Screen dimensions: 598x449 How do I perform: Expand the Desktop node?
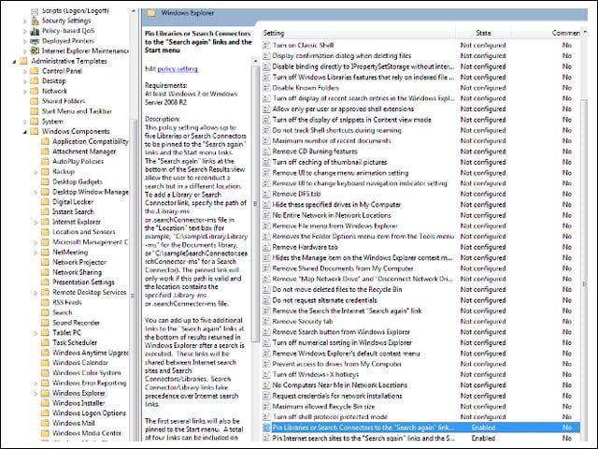click(x=25, y=81)
